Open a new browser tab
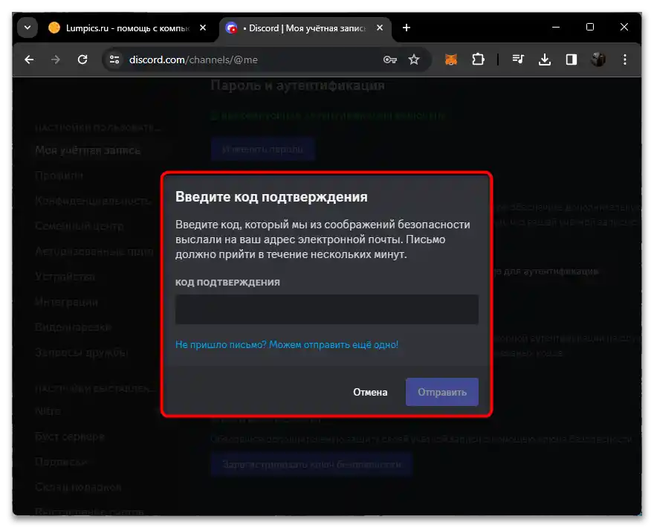654x528 pixels. (x=407, y=28)
